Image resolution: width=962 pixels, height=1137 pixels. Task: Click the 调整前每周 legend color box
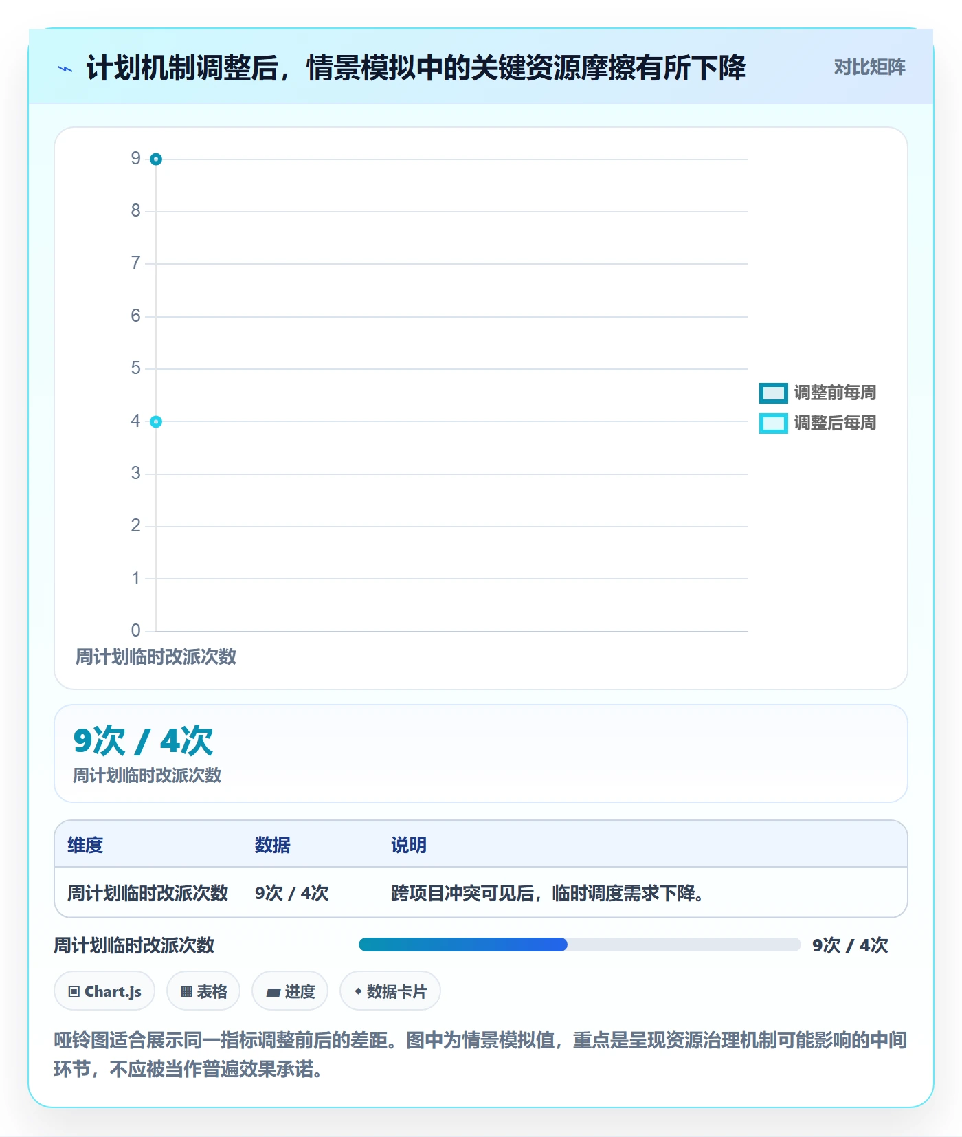click(773, 393)
